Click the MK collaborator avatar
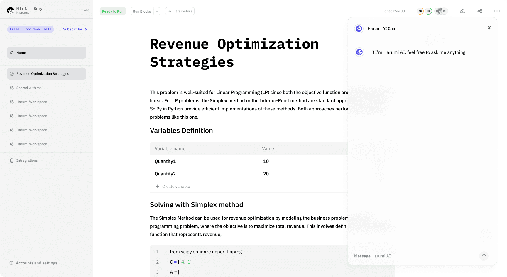The image size is (507, 277). pyautogui.click(x=428, y=11)
